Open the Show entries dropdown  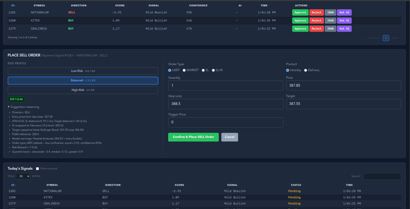click(23, 176)
